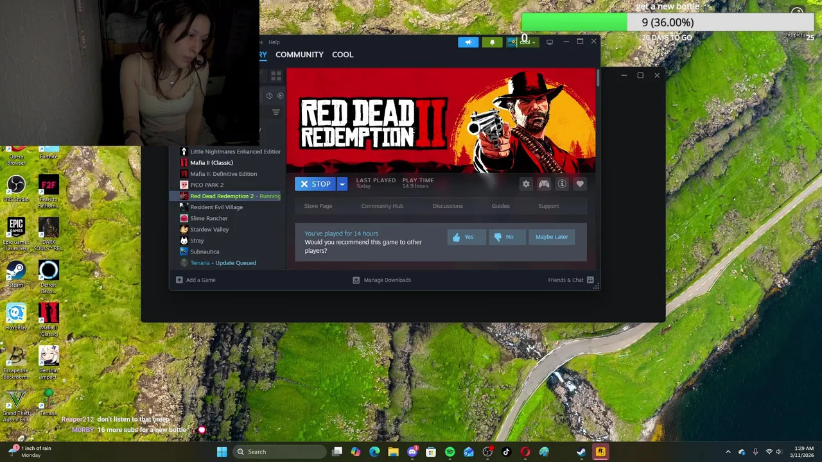822x462 pixels.
Task: Show game info icon
Action: point(562,184)
